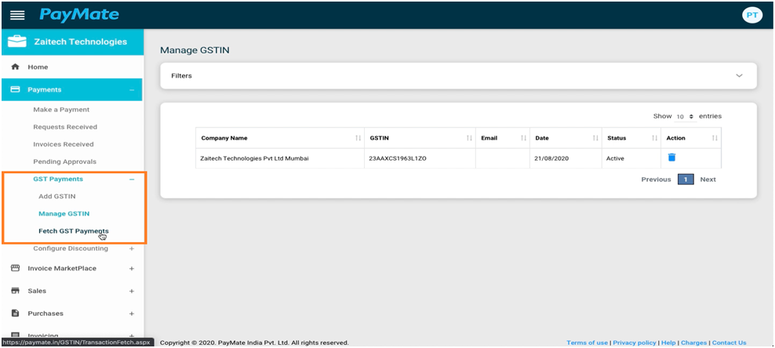This screenshot has height=348, width=775.
Task: Expand the Filters panel chevron
Action: pyautogui.click(x=740, y=75)
